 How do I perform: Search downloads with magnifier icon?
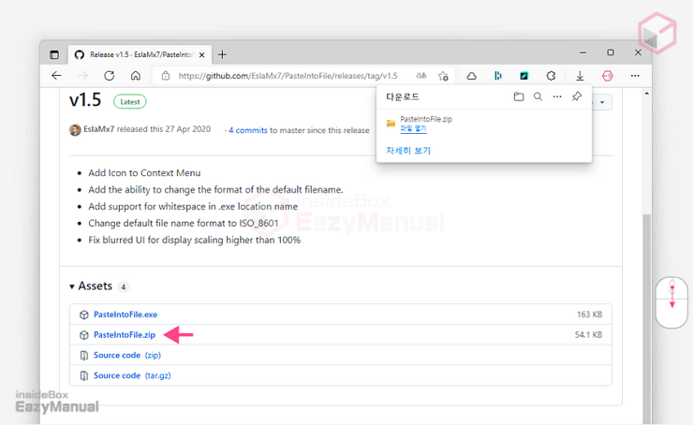point(538,96)
